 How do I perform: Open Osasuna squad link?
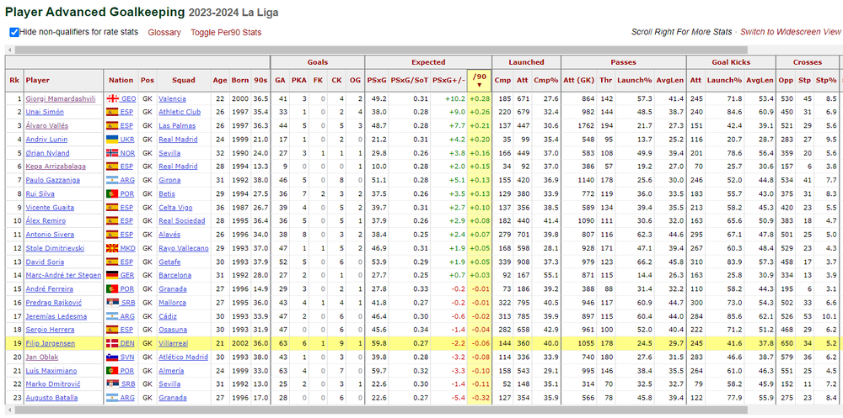173,330
